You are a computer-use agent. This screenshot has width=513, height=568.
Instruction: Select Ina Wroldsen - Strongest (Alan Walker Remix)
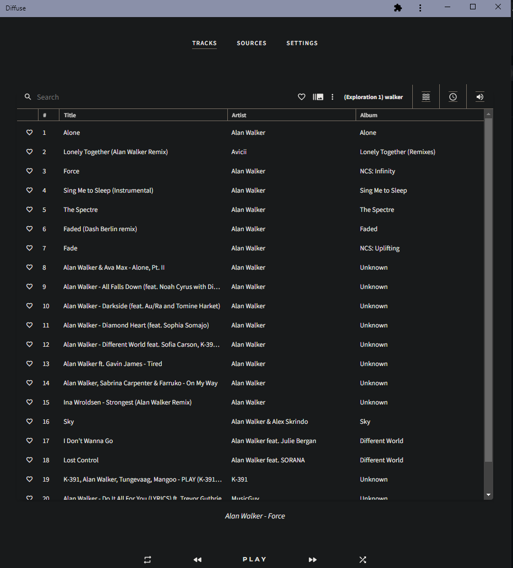tap(128, 402)
